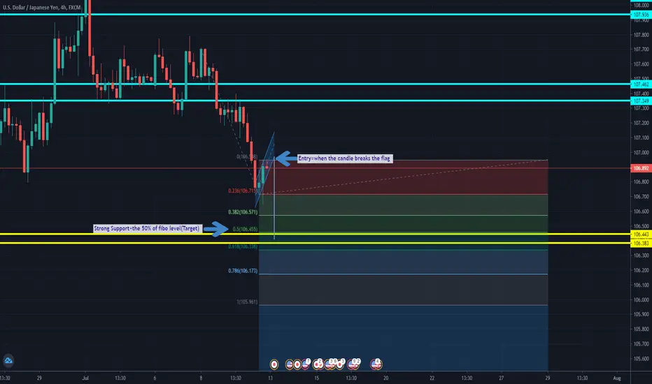Click the right-pointing arrow at Strong Support note

[215, 229]
